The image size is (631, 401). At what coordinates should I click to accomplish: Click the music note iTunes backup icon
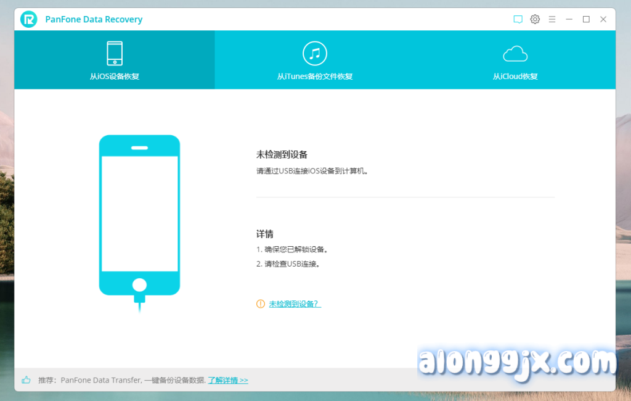315,53
